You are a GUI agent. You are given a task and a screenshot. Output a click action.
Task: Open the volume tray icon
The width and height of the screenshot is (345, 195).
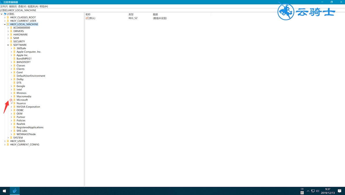click(x=318, y=191)
